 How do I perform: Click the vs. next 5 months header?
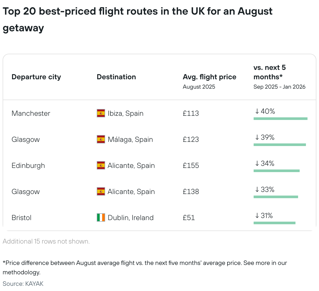(270, 72)
